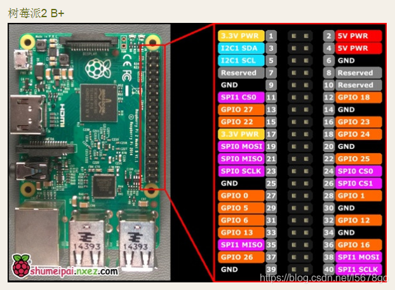
Task: Click the GPIO 1 label
Action: (358, 196)
